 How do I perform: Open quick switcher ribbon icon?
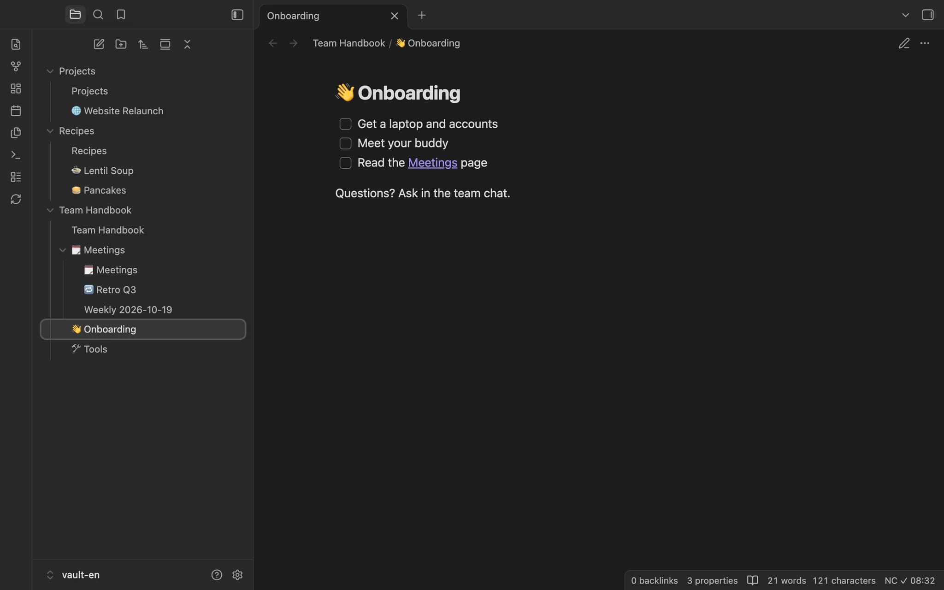16,44
